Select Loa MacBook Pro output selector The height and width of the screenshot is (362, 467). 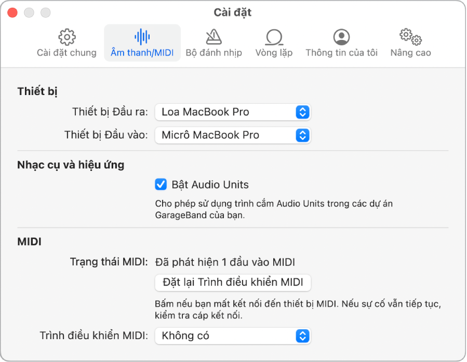point(233,112)
